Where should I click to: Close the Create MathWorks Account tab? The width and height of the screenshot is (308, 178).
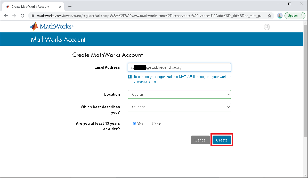(x=60, y=7)
